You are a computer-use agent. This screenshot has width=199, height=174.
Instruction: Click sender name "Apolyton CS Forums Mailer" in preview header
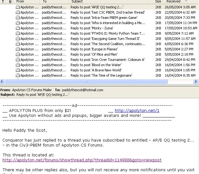32,90
